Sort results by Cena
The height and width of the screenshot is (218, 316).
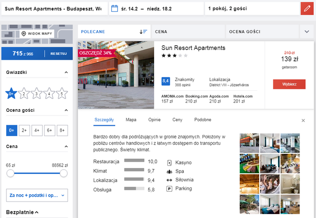click(x=188, y=32)
